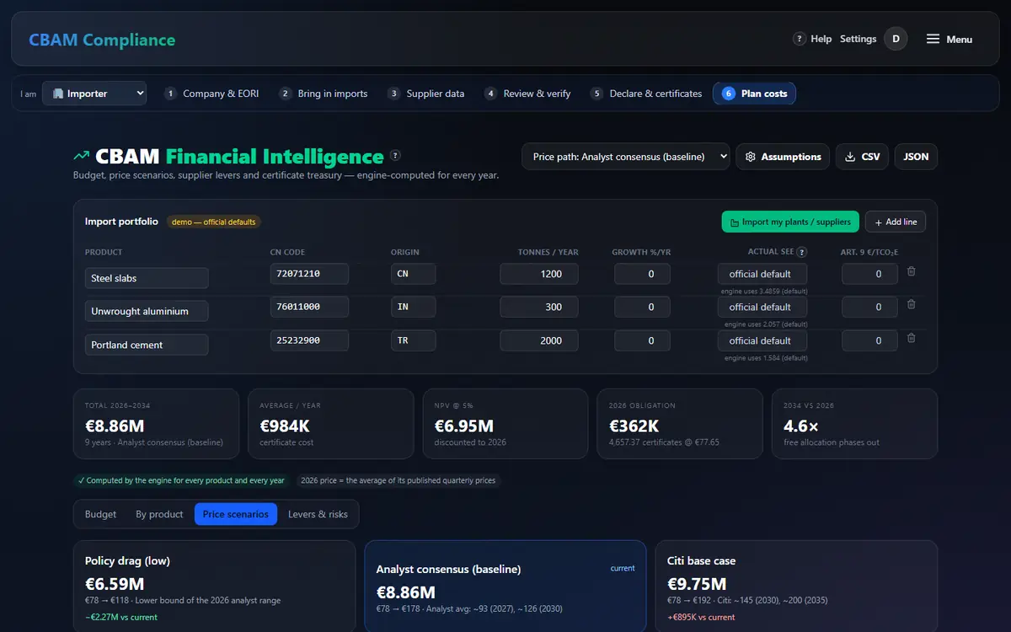
Task: Edit origin field TR
Action: (x=414, y=340)
